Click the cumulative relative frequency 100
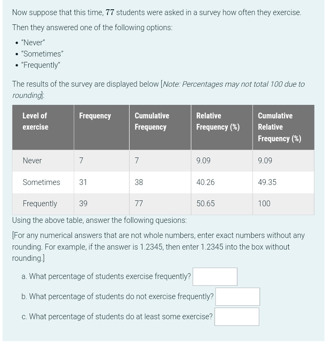This screenshot has height=344, width=325. point(264,204)
